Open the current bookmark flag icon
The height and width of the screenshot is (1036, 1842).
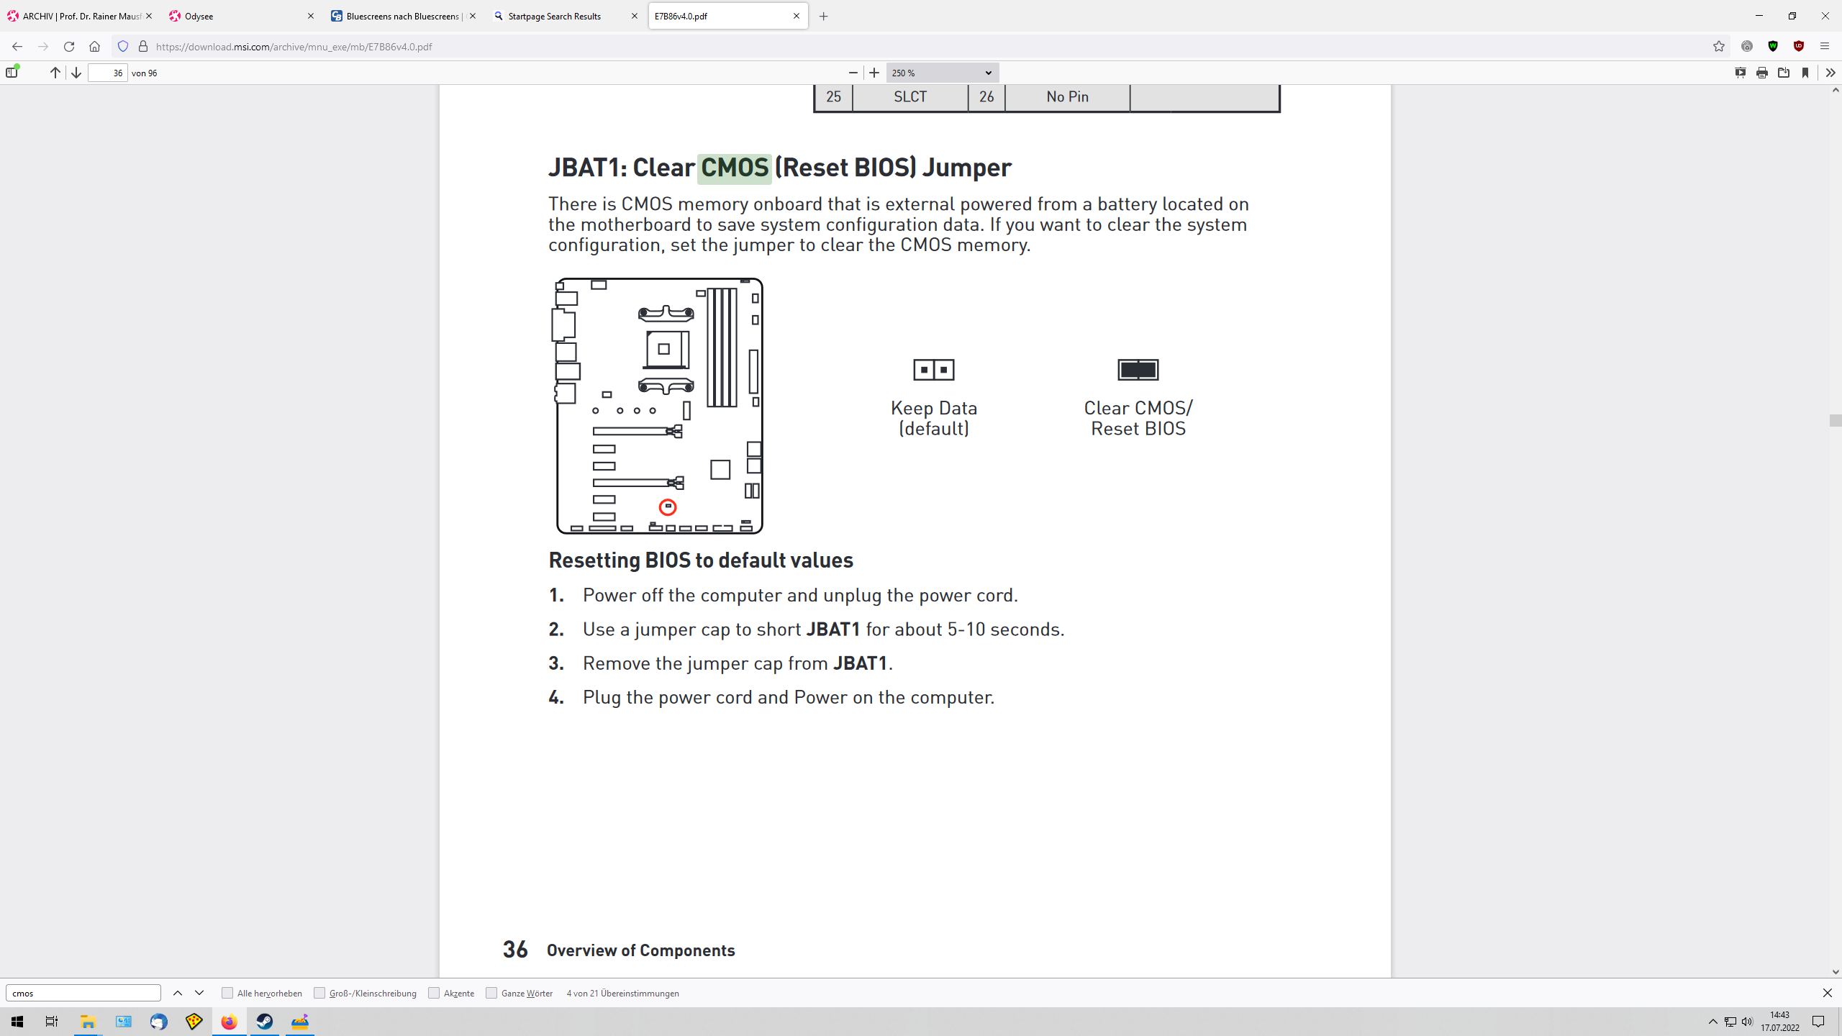pyautogui.click(x=1805, y=72)
